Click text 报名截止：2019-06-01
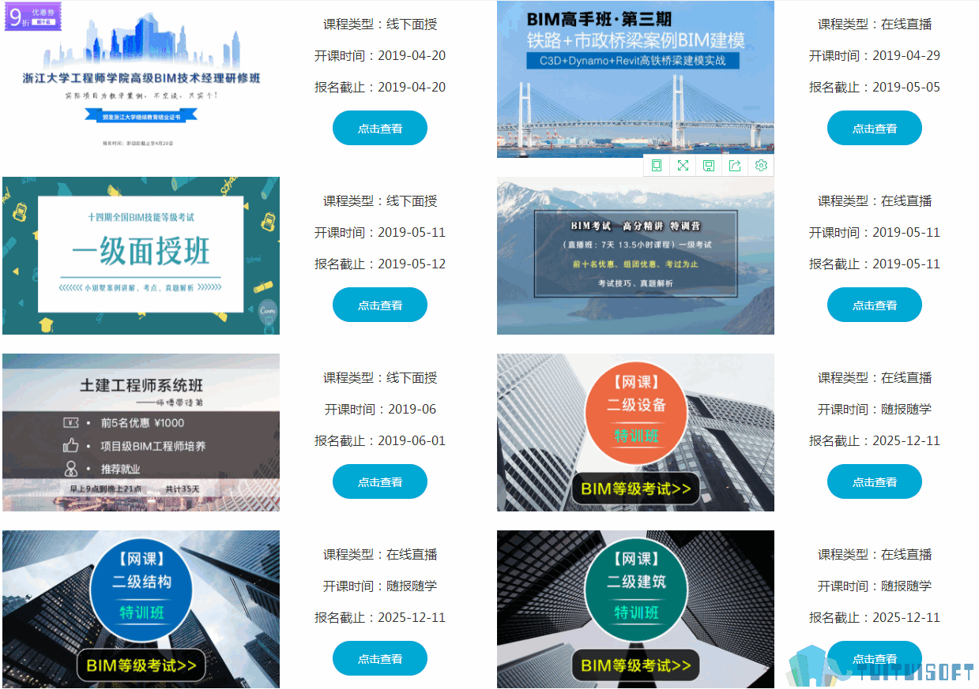979x689 pixels. click(x=380, y=440)
